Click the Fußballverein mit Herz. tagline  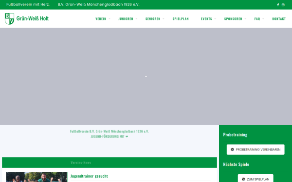click(x=28, y=4)
